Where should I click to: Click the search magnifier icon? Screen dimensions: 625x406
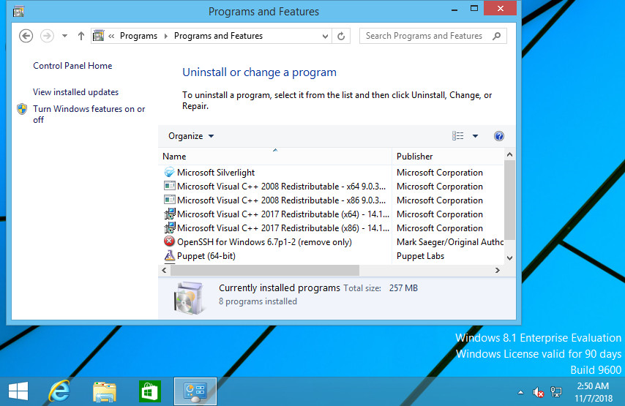click(x=497, y=36)
